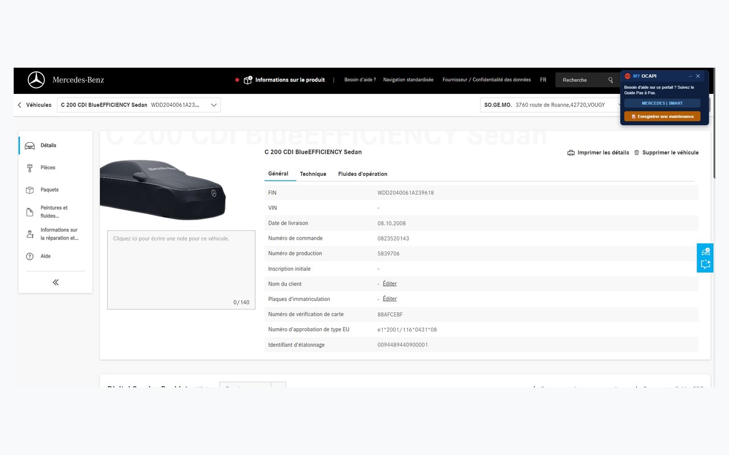Click the production number 5839706
Viewport: 729px width, 455px height.
pos(388,254)
